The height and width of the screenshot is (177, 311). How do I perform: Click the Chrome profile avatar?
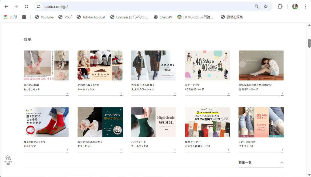(x=295, y=6)
